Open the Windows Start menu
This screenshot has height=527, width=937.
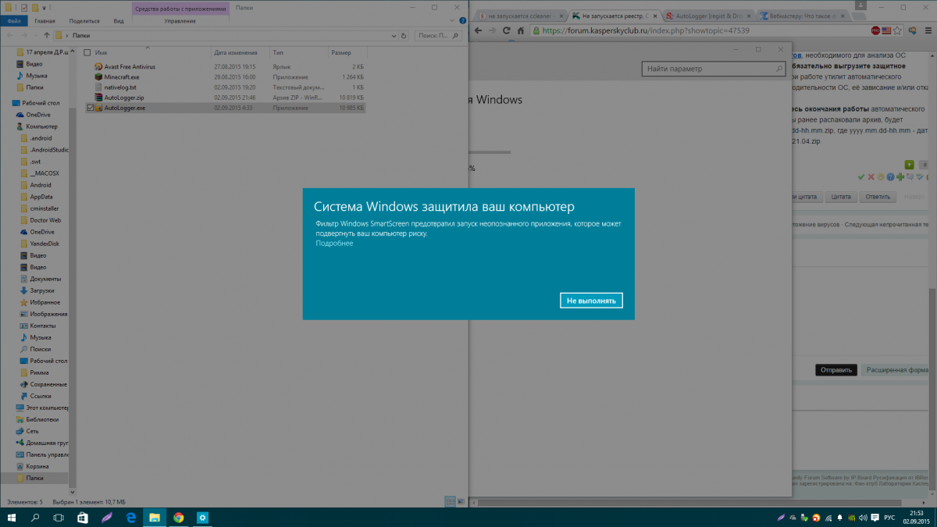[x=12, y=518]
